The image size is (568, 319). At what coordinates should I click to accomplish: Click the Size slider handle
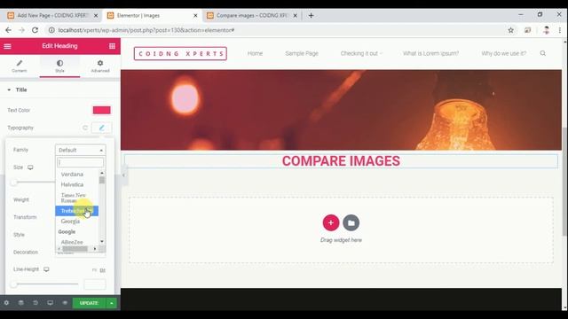click(14, 183)
